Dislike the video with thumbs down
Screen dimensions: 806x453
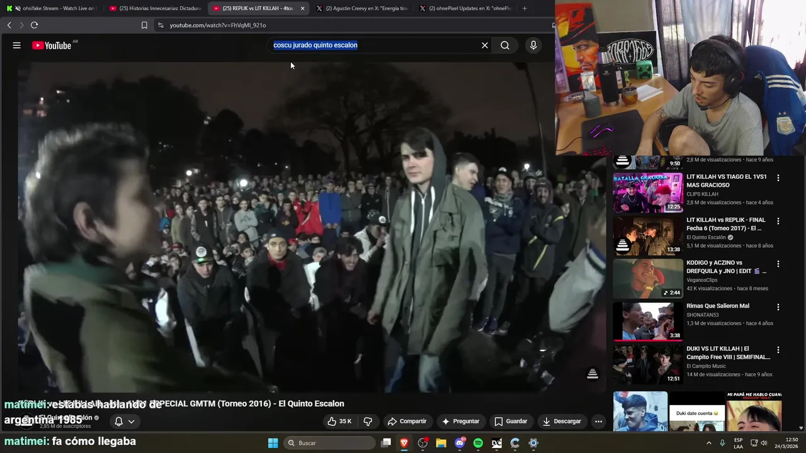[368, 422]
